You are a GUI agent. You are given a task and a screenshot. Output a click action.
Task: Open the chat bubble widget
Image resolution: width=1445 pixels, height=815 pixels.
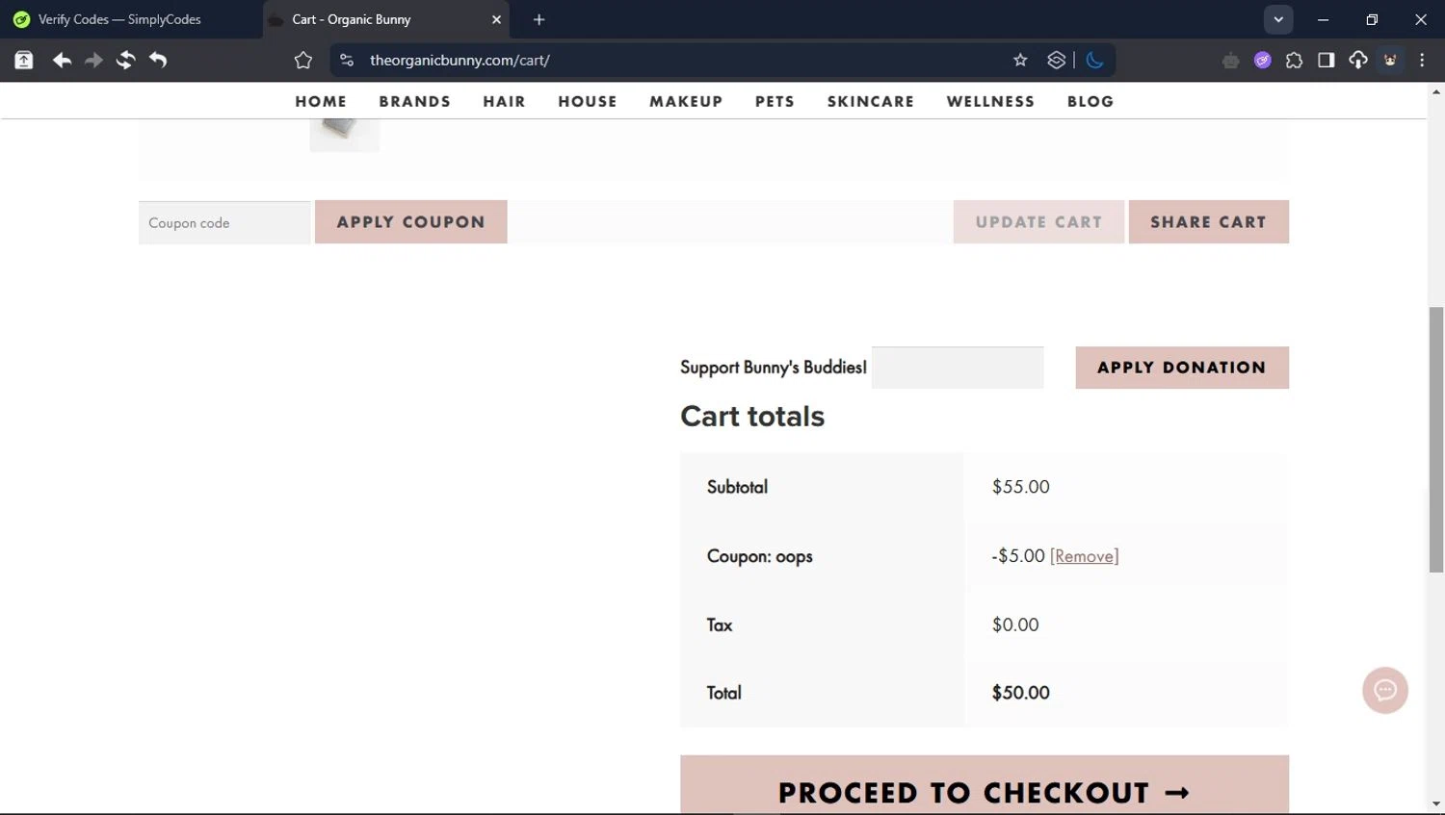(x=1385, y=690)
